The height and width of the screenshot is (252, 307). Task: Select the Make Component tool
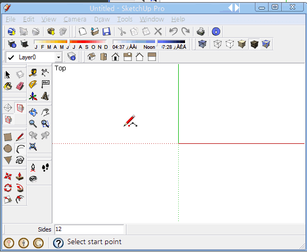[x=20, y=75]
